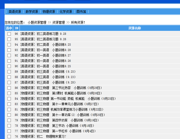180x139 pixels.
Task: Tick the checkbox for resource ID 96
Action: click(x=9, y=34)
